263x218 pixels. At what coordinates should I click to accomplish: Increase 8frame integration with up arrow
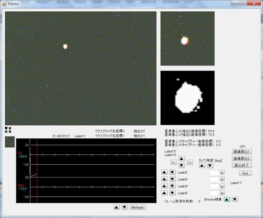coord(227,200)
